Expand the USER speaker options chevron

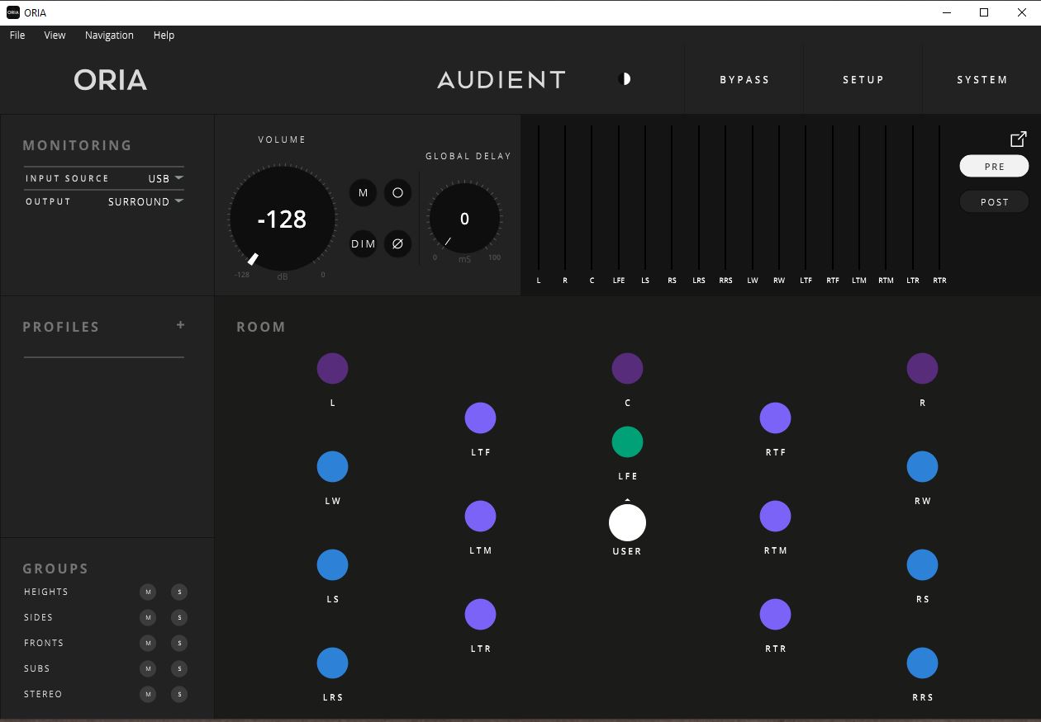(627, 498)
